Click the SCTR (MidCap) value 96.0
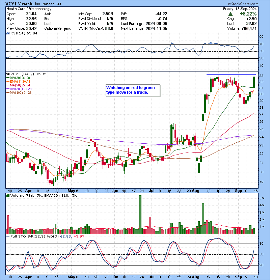 coord(109,29)
